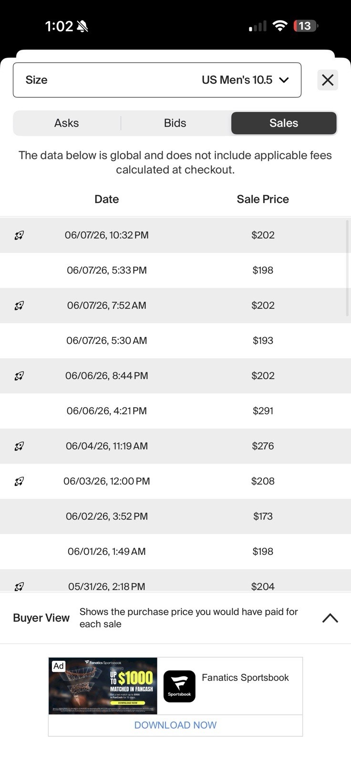Tap rocket icon beside 06/07/26, 10:32 PM sale
This screenshot has height=764, width=351.
click(x=19, y=235)
